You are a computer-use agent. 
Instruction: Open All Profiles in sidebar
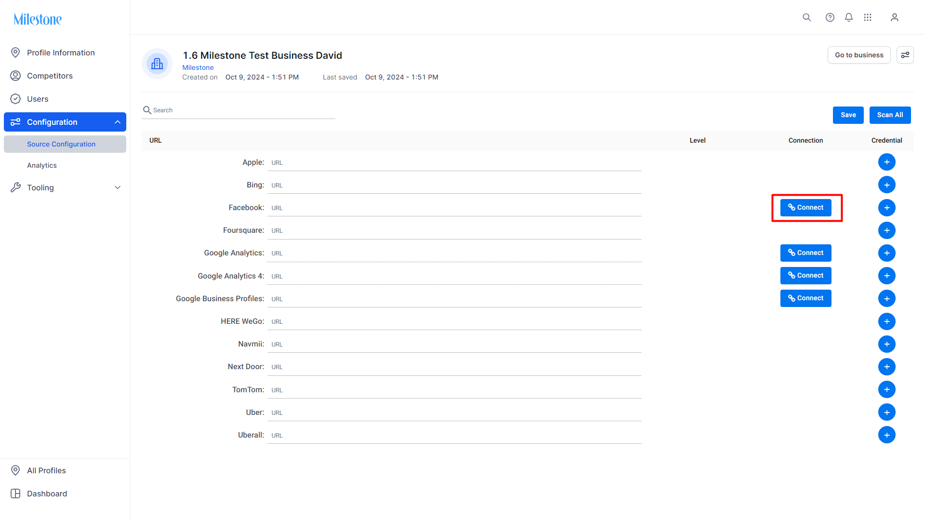(x=65, y=470)
